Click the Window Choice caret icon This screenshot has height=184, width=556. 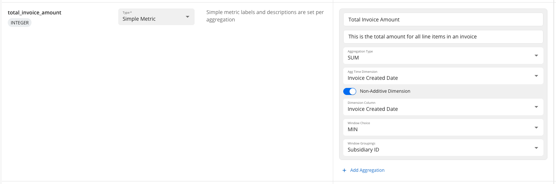[x=536, y=127]
